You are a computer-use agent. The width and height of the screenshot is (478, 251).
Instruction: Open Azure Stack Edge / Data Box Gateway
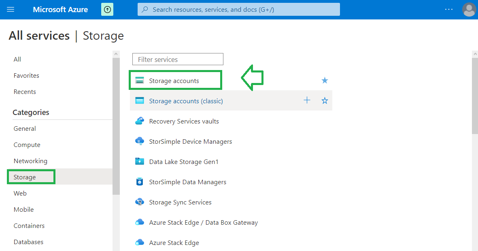(203, 223)
